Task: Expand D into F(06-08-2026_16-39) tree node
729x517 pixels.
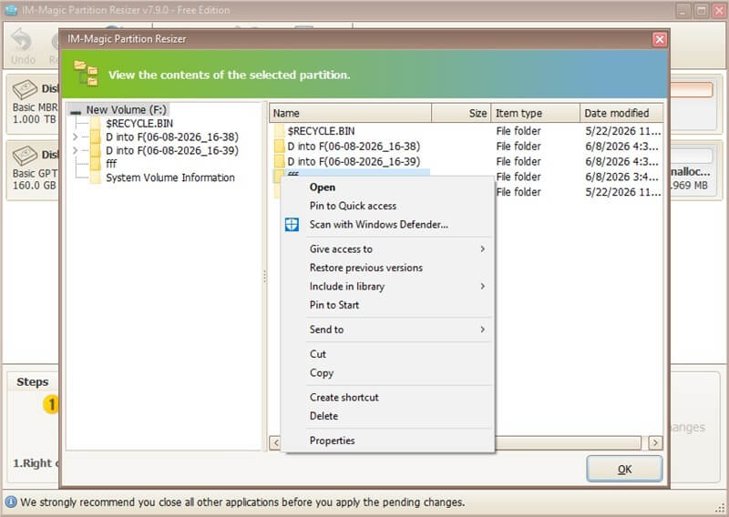Action: (x=76, y=150)
